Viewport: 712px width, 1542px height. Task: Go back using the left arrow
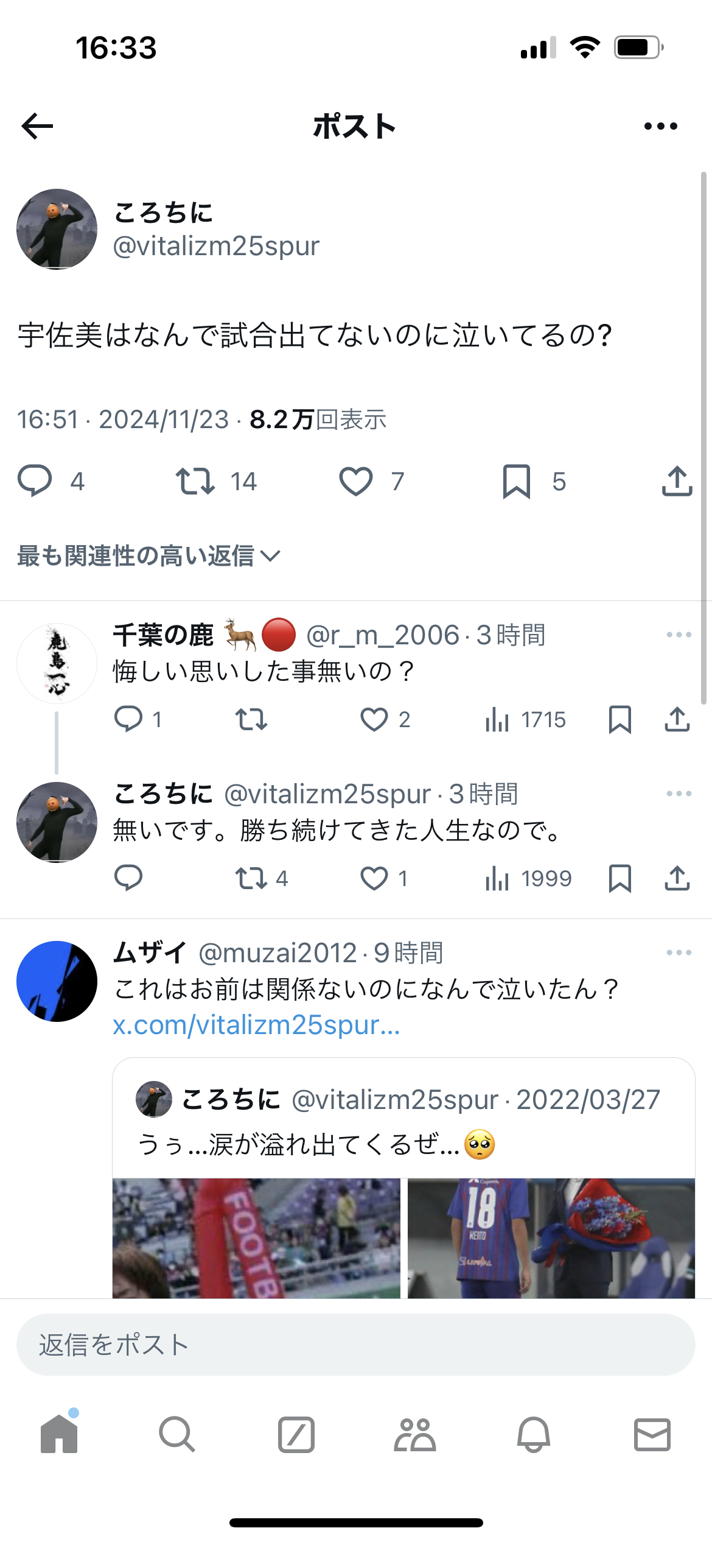(37, 126)
